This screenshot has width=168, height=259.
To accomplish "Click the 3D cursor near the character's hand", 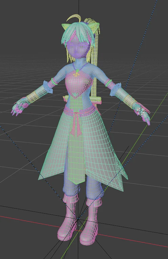I will point(141,111).
